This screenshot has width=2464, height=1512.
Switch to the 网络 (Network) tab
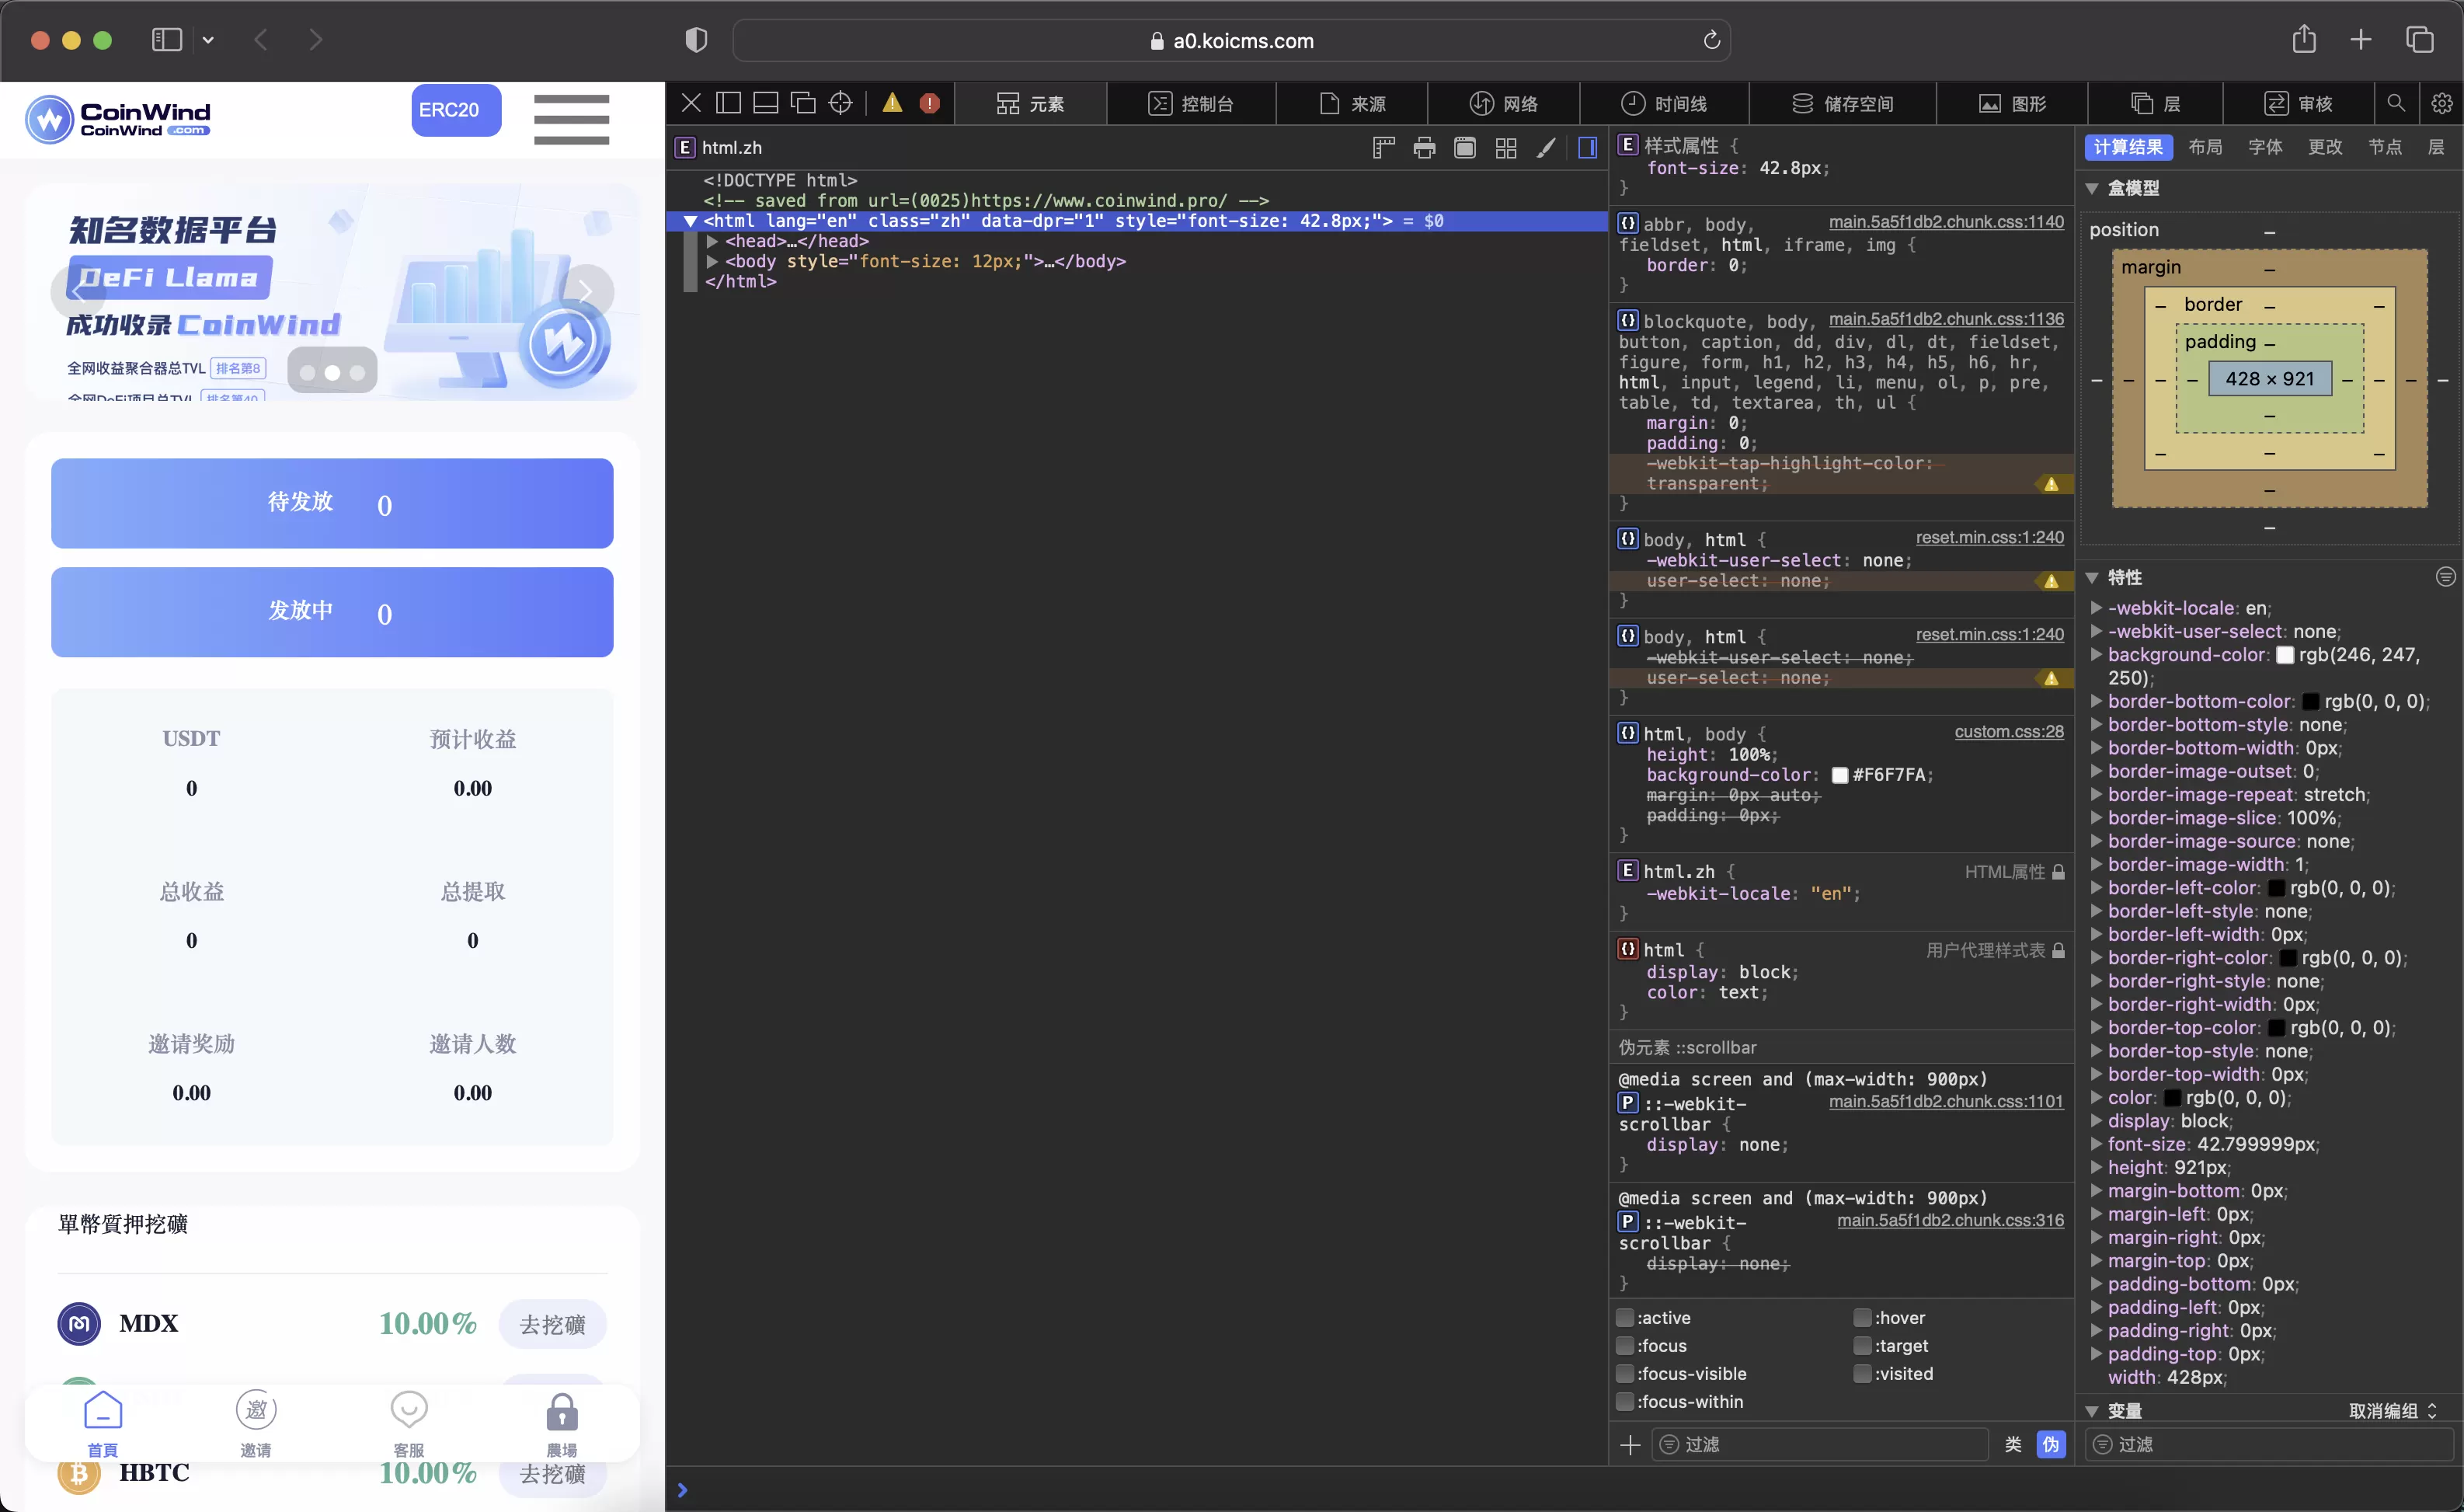point(1504,104)
